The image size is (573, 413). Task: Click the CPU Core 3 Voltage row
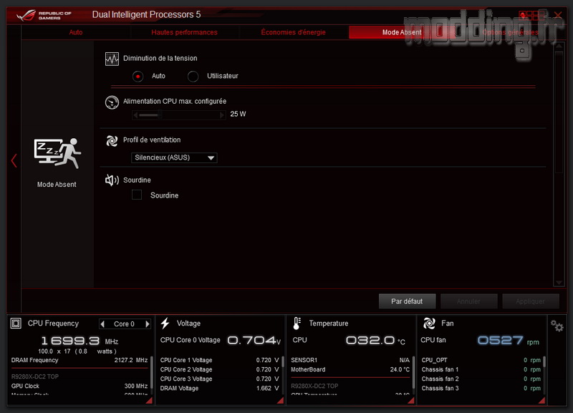[x=219, y=379]
